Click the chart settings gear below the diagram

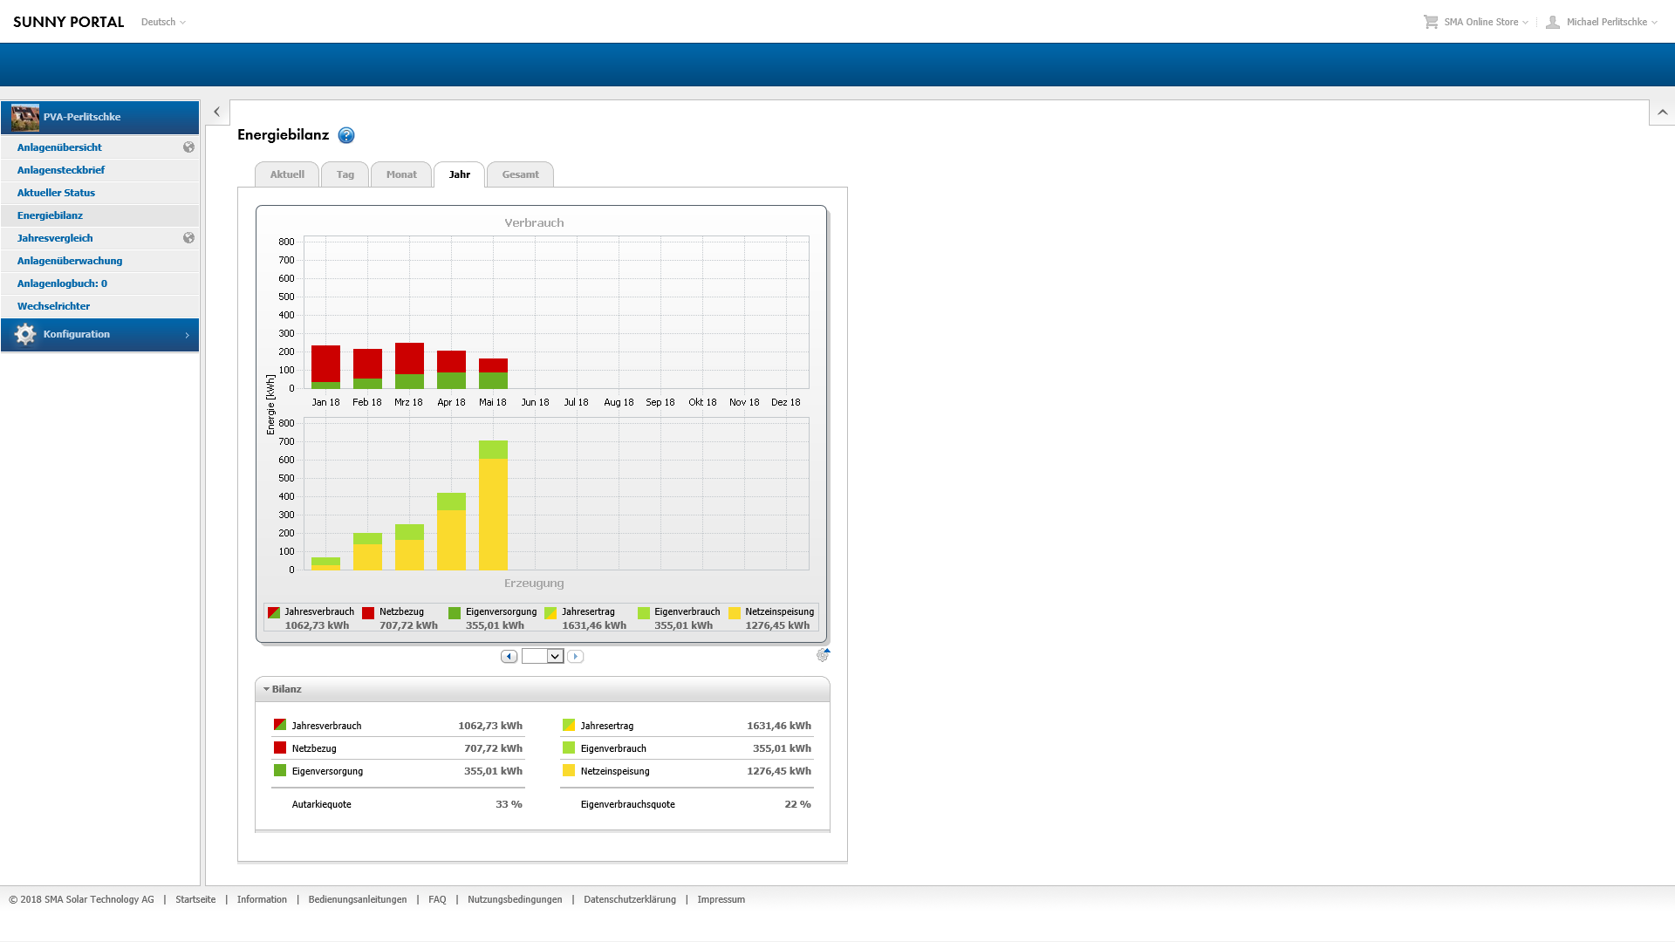point(823,655)
